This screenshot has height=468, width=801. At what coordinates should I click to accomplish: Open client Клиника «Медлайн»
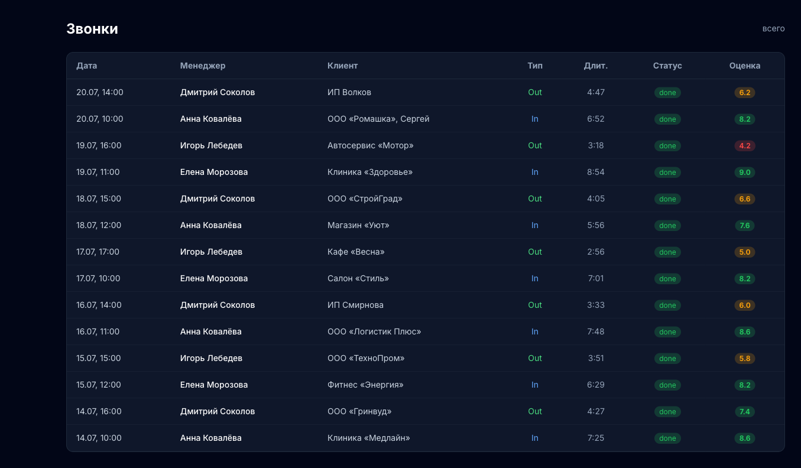tap(369, 438)
